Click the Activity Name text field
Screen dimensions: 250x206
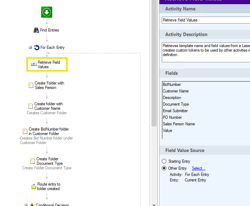click(205, 20)
